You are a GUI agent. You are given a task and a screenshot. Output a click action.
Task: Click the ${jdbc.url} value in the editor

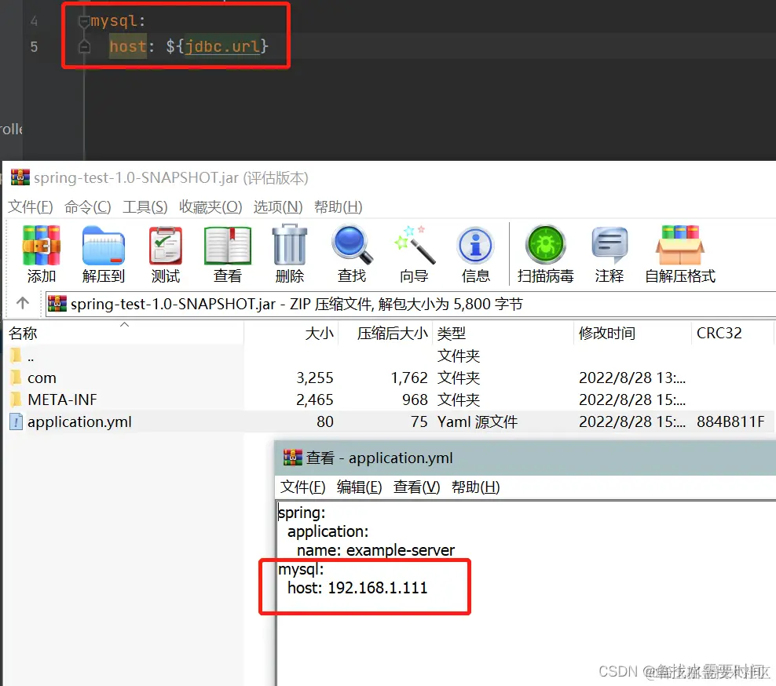(218, 46)
